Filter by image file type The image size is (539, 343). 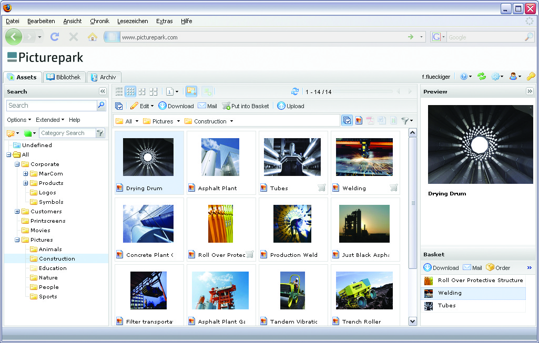pyautogui.click(x=359, y=120)
